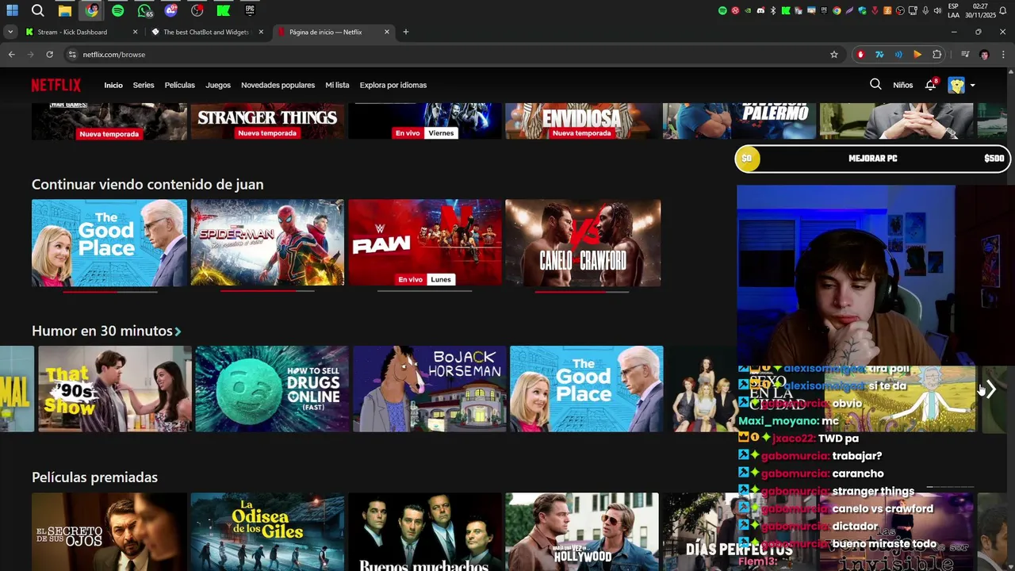
Task: Open That '90s Show thumbnail
Action: click(115, 389)
